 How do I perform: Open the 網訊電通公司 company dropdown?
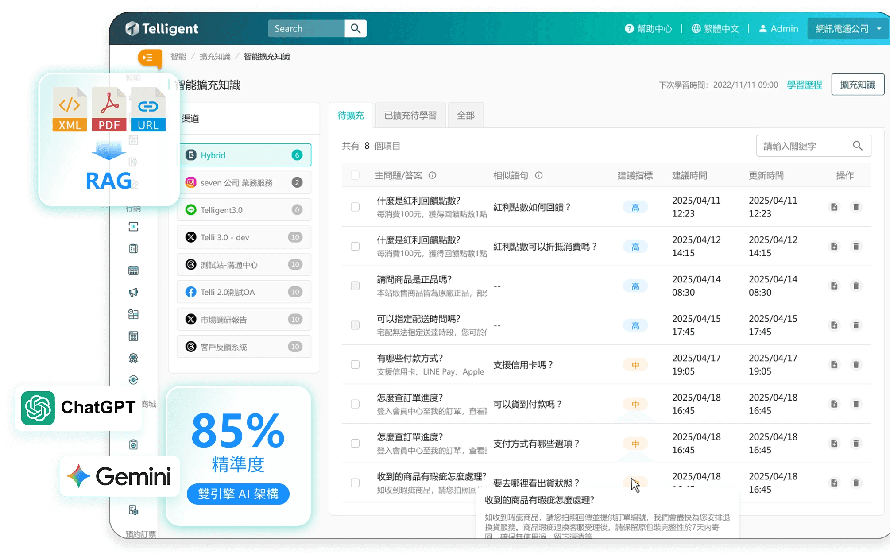pyautogui.click(x=848, y=29)
